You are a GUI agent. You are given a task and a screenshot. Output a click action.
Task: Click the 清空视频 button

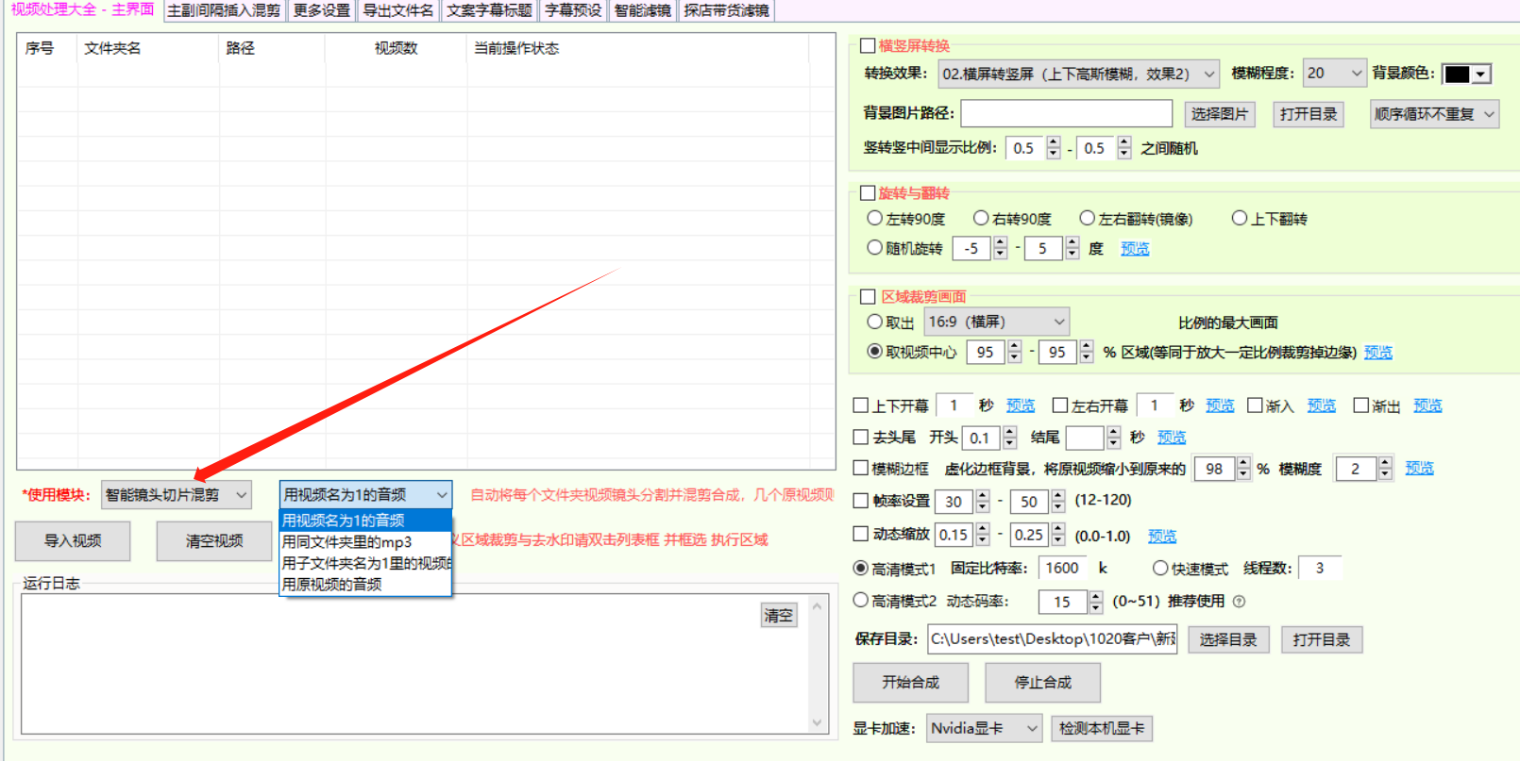point(214,540)
